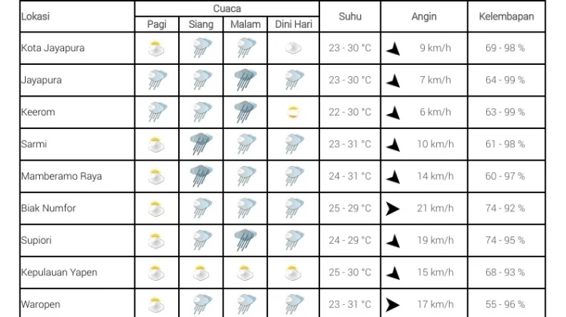Select Sarmi afternoon heavy rain icon

click(x=201, y=144)
